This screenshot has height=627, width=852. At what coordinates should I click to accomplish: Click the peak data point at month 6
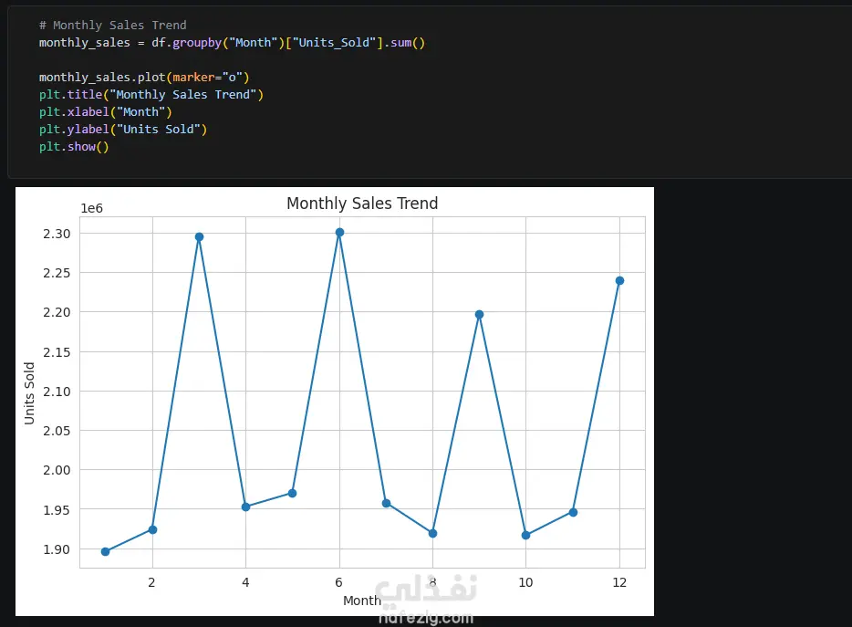tap(339, 233)
